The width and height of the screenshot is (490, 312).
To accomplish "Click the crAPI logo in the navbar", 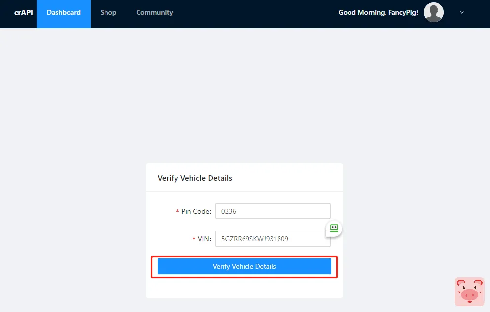I will click(24, 13).
